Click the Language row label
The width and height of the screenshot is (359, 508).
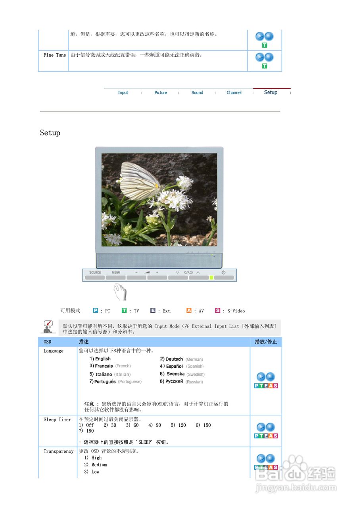pyautogui.click(x=54, y=351)
